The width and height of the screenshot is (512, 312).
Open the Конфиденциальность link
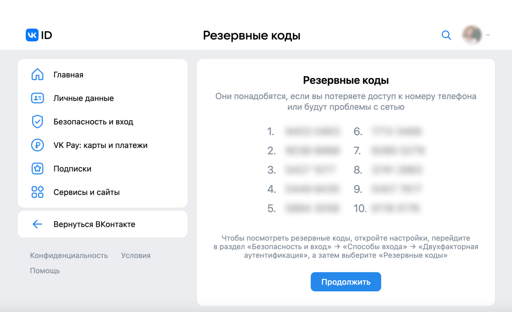pos(69,255)
